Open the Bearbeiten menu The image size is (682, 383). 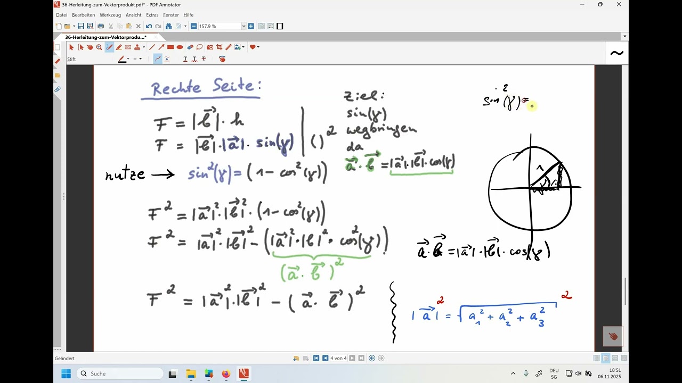83,15
